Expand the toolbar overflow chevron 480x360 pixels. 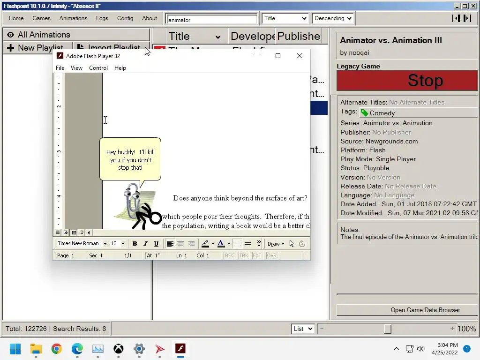coord(259,244)
